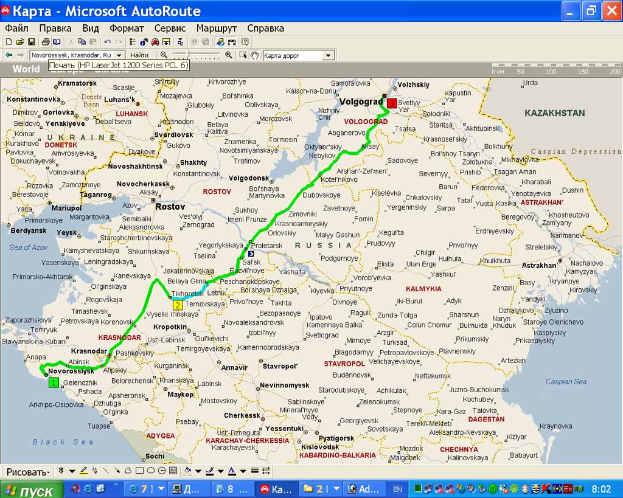Expand the pushpin style dropdown arrow

click(x=72, y=471)
